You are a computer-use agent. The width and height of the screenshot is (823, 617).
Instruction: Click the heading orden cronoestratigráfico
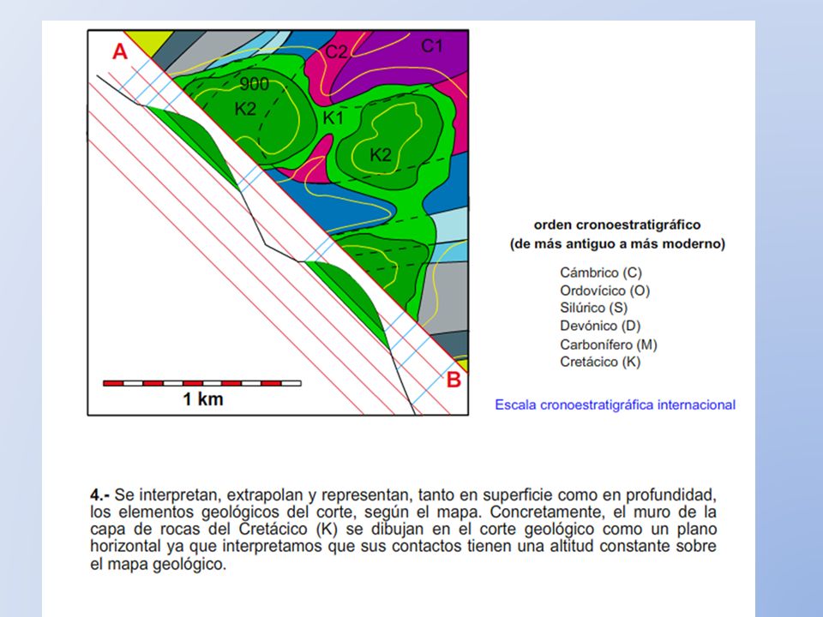(617, 225)
